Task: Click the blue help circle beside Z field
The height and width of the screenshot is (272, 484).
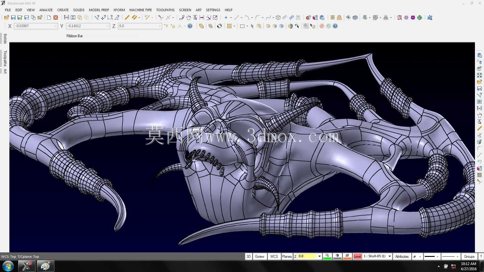Action: pyautogui.click(x=190, y=26)
